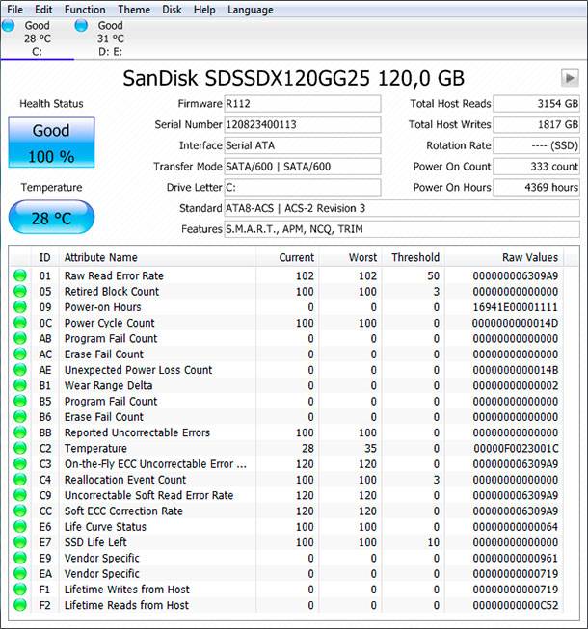The width and height of the screenshot is (588, 629).
Task: Open the Edit menu
Action: (43, 10)
